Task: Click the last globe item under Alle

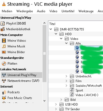Action: pyautogui.click(x=77, y=71)
